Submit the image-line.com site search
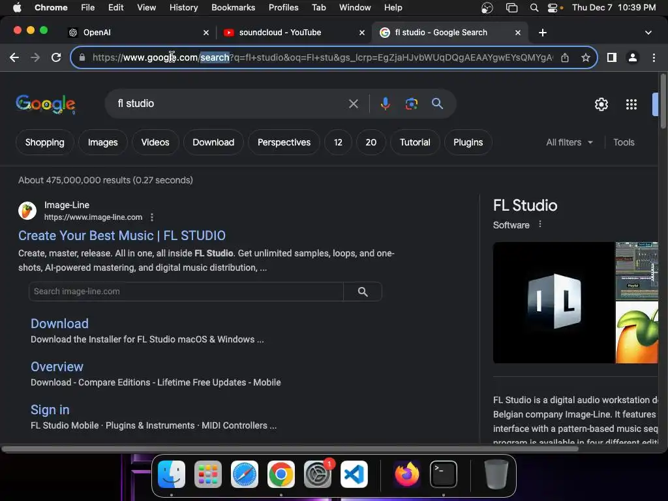The height and width of the screenshot is (501, 668). 363,292
